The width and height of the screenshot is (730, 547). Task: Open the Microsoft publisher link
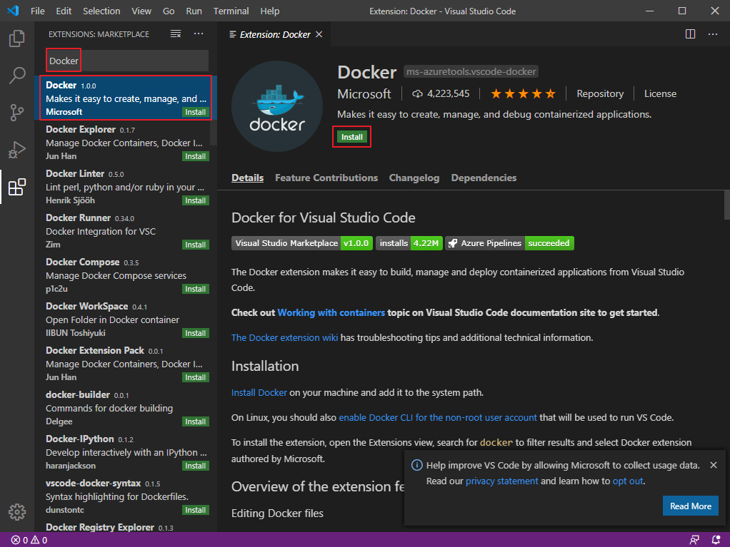click(364, 94)
